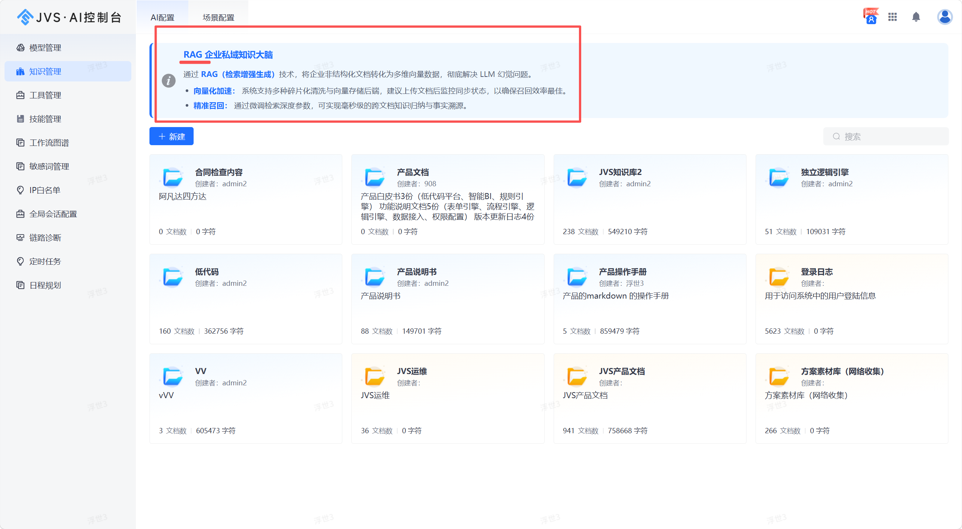Viewport: 962px width, 529px height.
Task: Click the 精准召回 bullet heading
Action: click(x=210, y=106)
